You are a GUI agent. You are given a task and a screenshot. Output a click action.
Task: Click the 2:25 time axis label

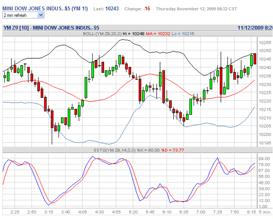(15, 212)
